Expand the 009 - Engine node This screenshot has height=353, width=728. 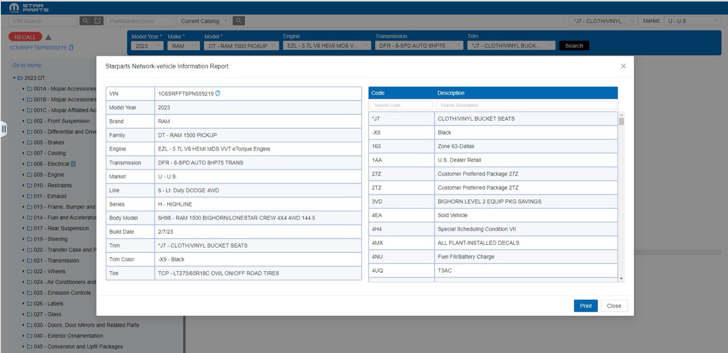click(23, 175)
